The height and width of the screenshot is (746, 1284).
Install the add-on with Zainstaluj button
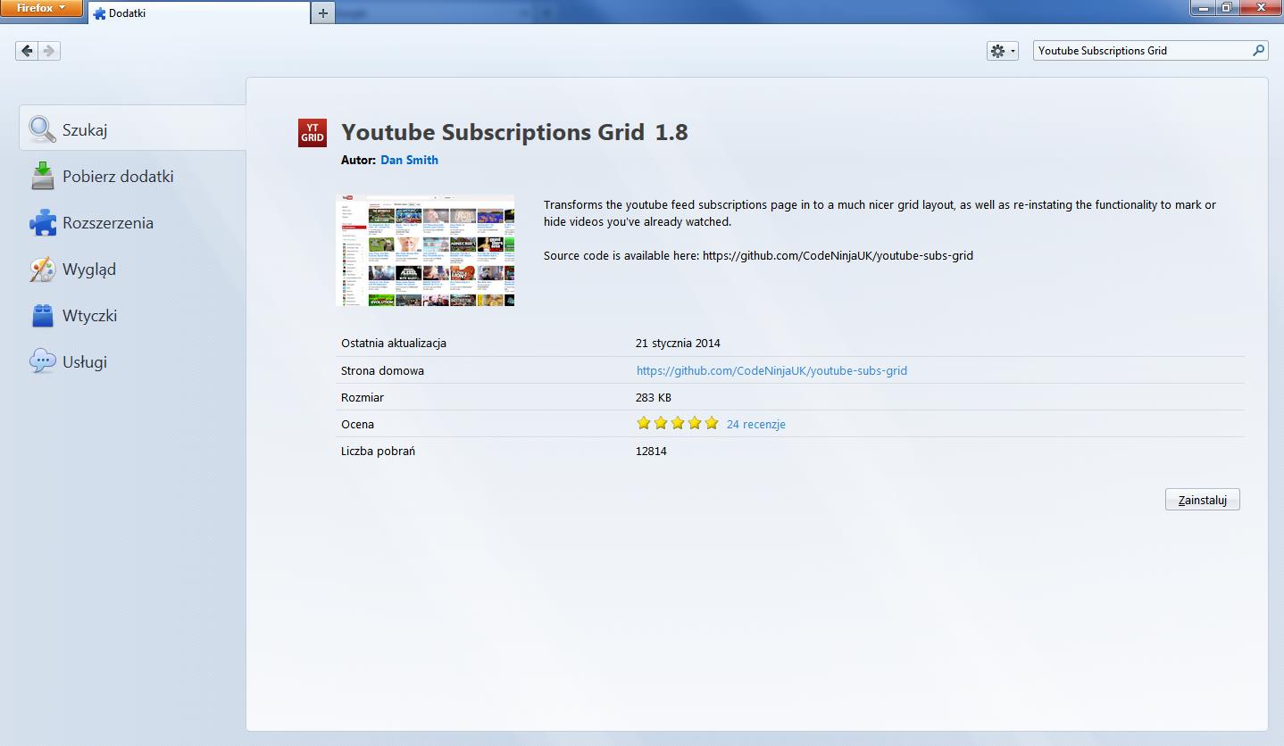[1202, 500]
